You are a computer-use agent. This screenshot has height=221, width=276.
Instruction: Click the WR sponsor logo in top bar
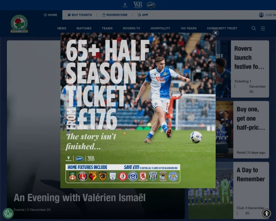point(138,5)
